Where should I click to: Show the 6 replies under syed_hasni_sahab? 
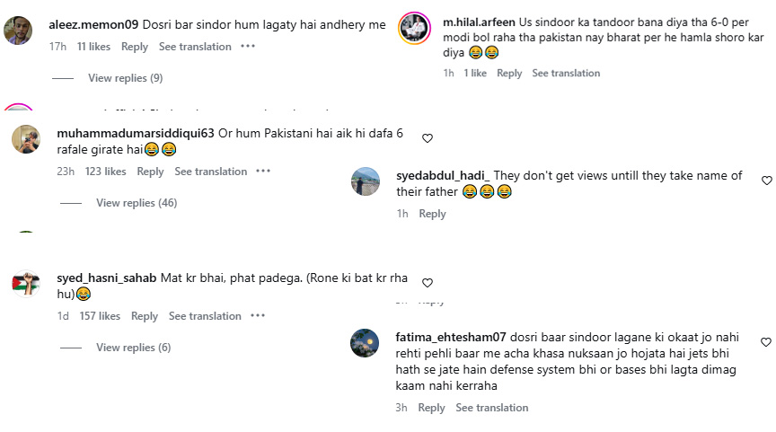(133, 348)
